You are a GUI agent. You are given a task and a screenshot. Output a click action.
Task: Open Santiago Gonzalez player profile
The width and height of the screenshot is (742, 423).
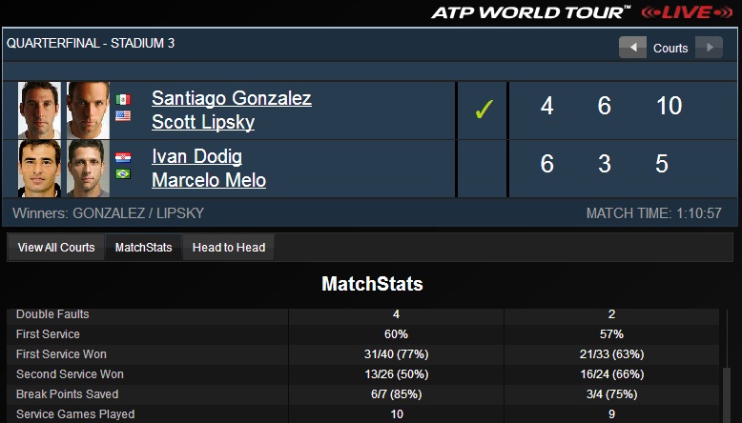tap(232, 98)
